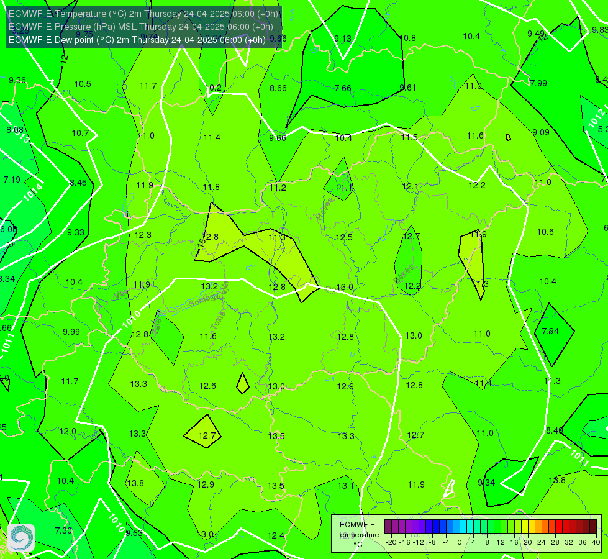Screen dimensions: 608x559
Task: Click the 40 label on the legend scale
Action: [596, 542]
